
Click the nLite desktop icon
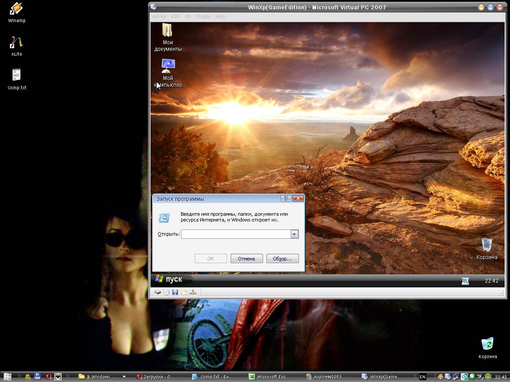[x=16, y=43]
